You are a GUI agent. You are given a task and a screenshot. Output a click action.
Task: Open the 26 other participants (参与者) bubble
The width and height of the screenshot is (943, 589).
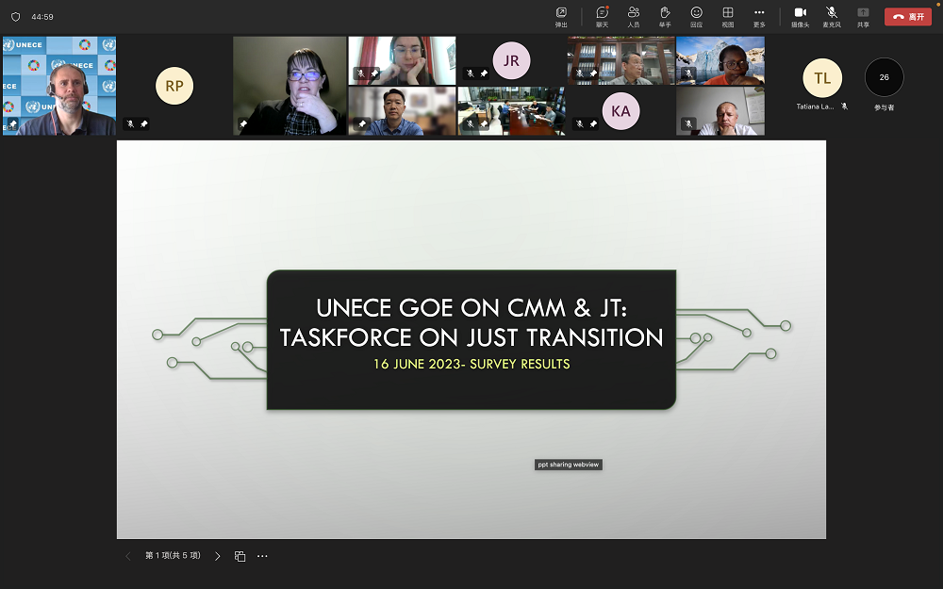885,77
